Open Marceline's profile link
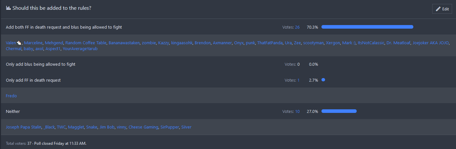Image resolution: width=456 pixels, height=149 pixels. coord(33,43)
